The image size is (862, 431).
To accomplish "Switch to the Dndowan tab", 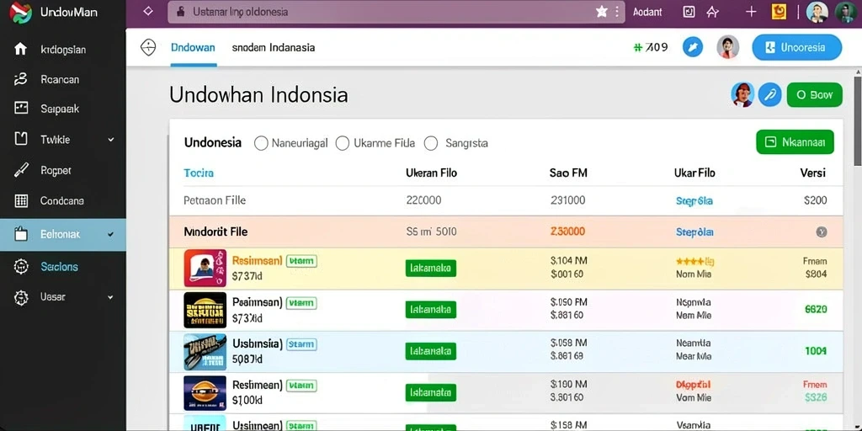I will [x=193, y=48].
